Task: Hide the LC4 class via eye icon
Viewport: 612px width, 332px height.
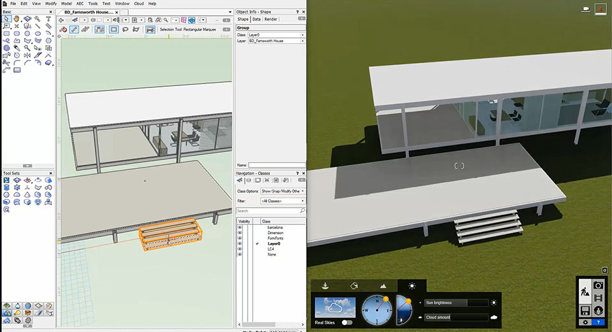Action: [x=240, y=249]
